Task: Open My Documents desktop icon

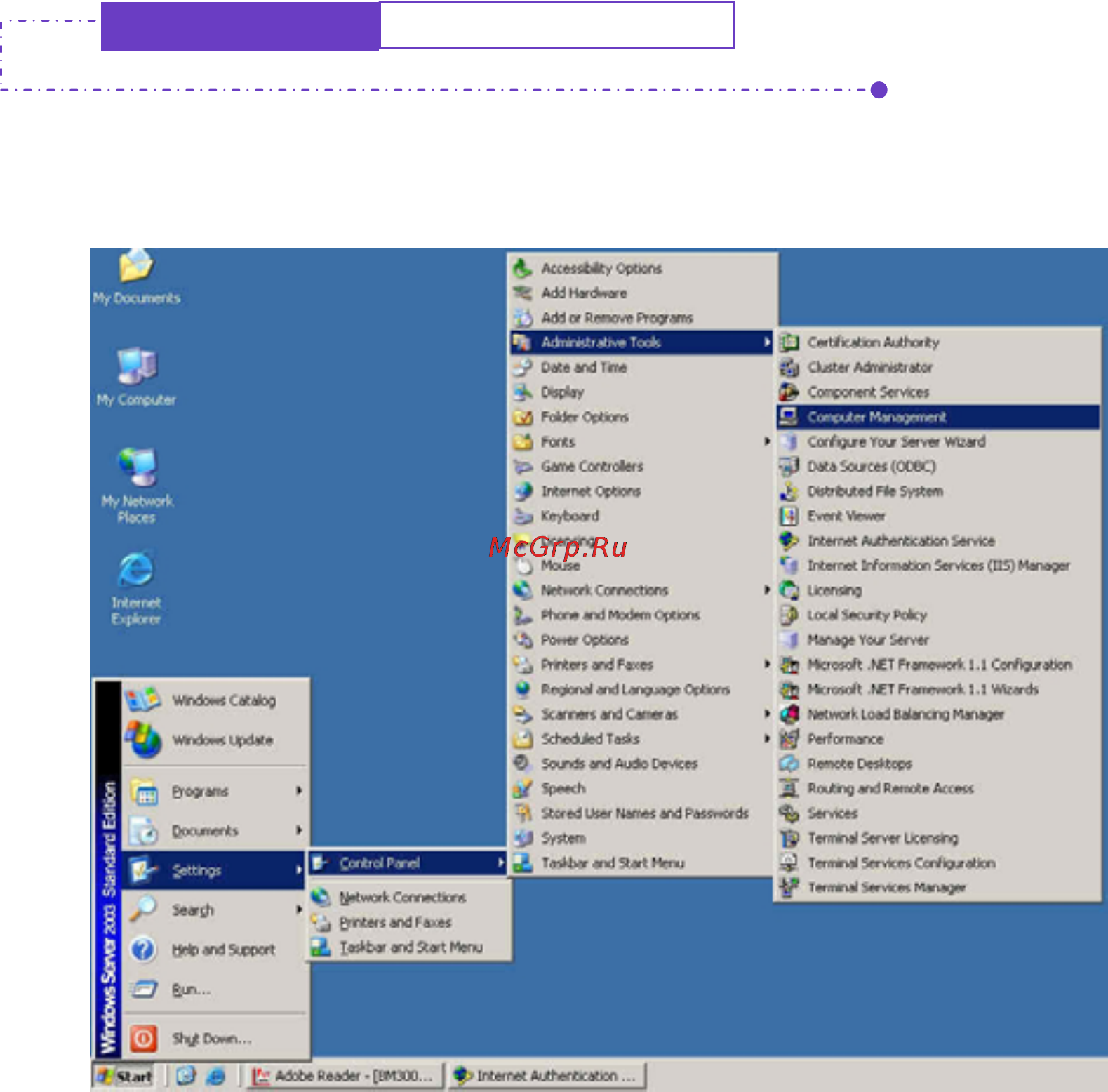Action: [x=136, y=277]
